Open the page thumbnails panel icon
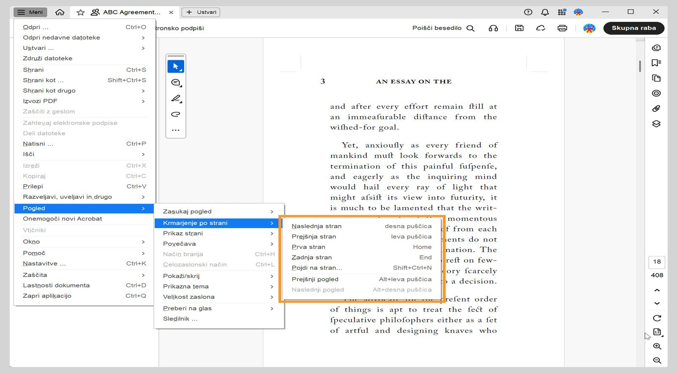This screenshot has height=374, width=677. click(x=656, y=78)
